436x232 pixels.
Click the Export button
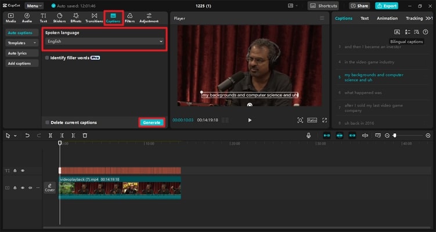tap(387, 6)
